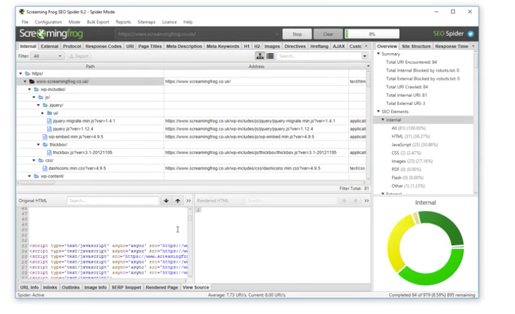The image size is (515, 314).
Task: Collapse the www.screamingfrog.co.uk/ node
Action: coord(25,82)
